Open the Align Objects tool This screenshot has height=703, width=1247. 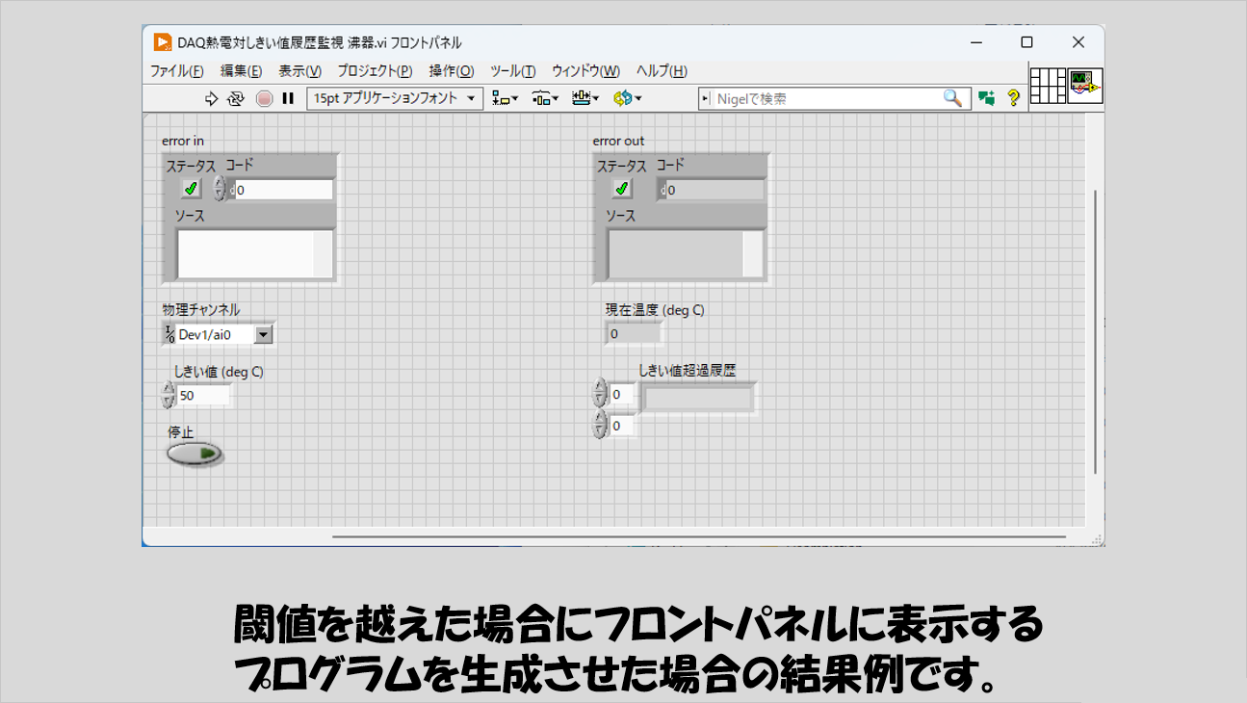(505, 98)
